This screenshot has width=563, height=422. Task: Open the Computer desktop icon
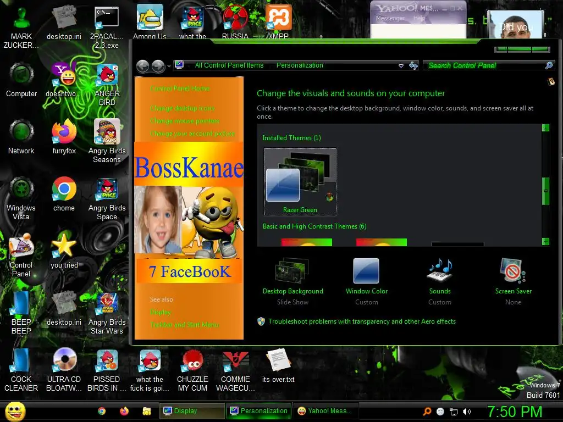click(x=21, y=80)
